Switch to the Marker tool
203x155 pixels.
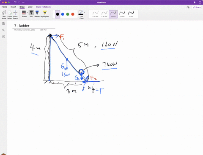pos(37,14)
